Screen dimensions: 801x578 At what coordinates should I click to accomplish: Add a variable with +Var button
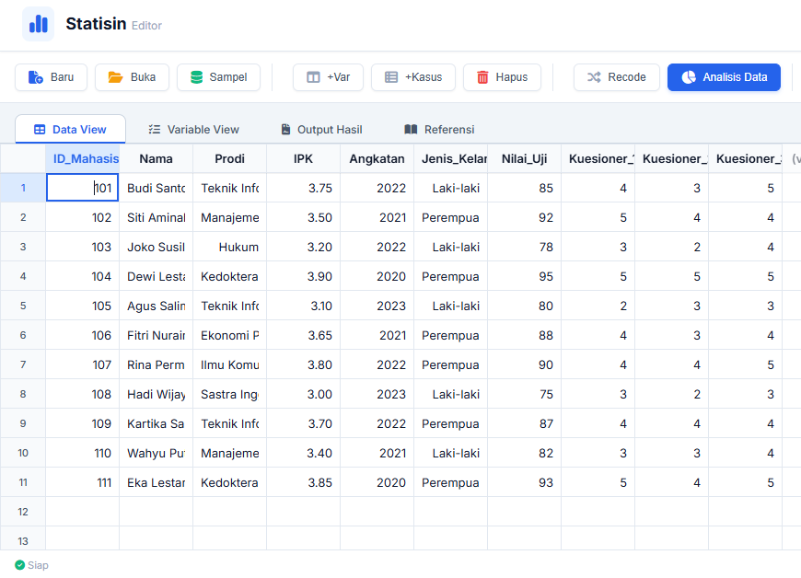click(x=328, y=77)
